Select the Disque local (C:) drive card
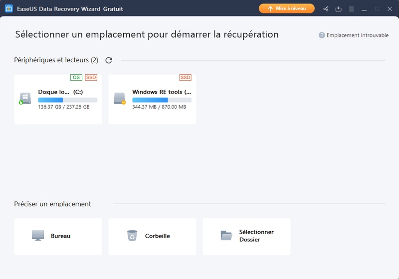 click(x=58, y=99)
